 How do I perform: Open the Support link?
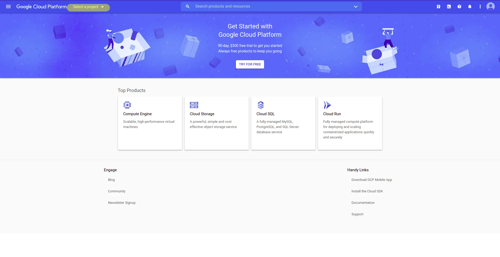(357, 214)
